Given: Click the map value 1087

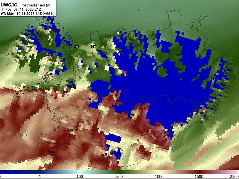Looking at the screenshot, I should [24, 135].
